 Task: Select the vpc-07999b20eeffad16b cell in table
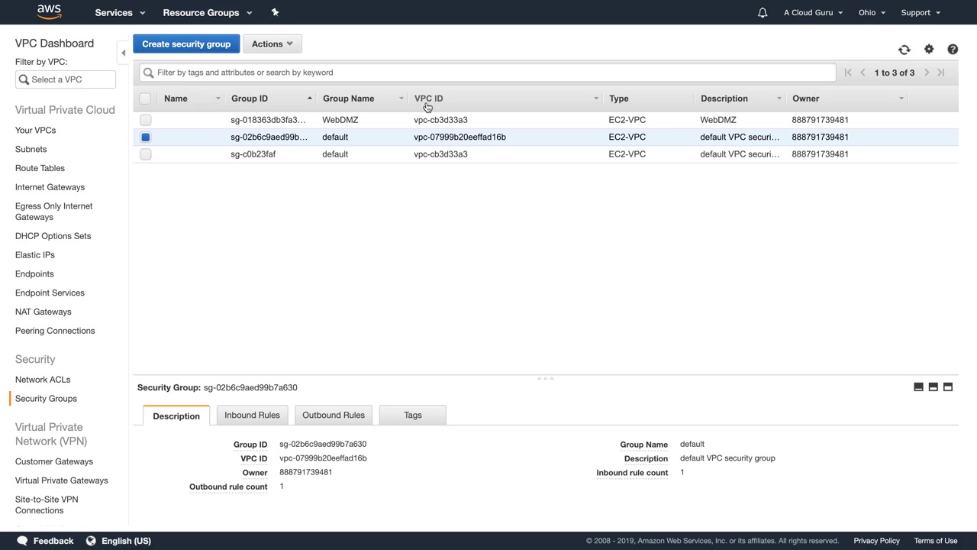(x=459, y=137)
